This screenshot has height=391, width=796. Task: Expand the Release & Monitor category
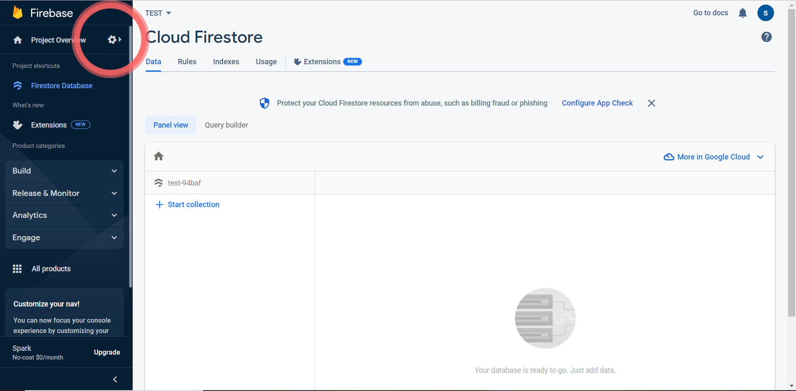click(64, 193)
